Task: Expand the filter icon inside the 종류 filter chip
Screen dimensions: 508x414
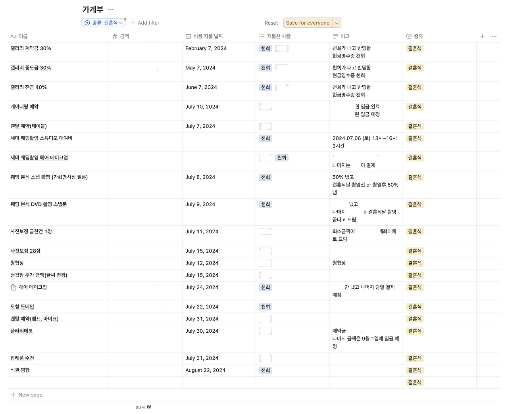Action: coord(87,23)
